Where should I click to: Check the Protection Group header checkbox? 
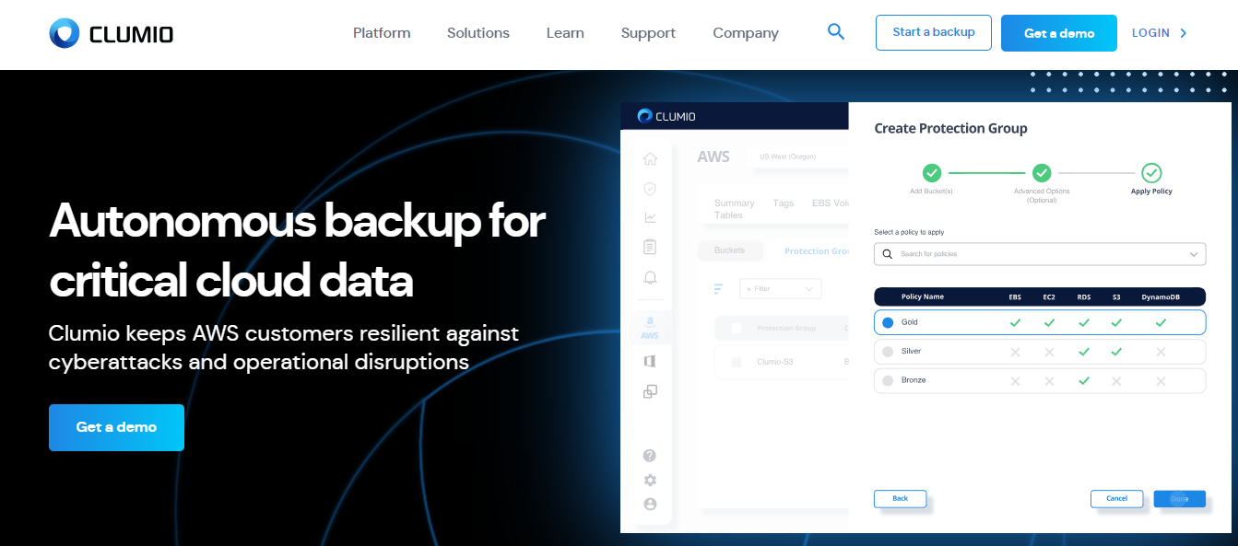click(737, 328)
